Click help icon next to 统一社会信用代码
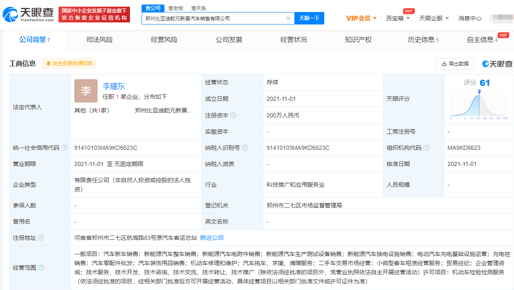 [64, 148]
